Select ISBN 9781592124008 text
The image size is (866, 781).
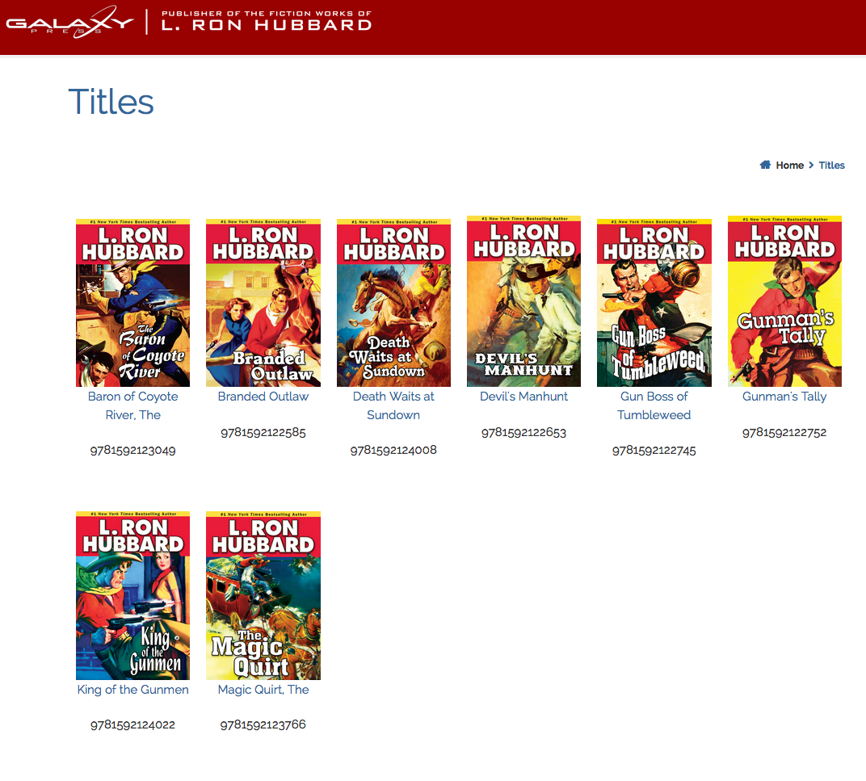point(393,450)
